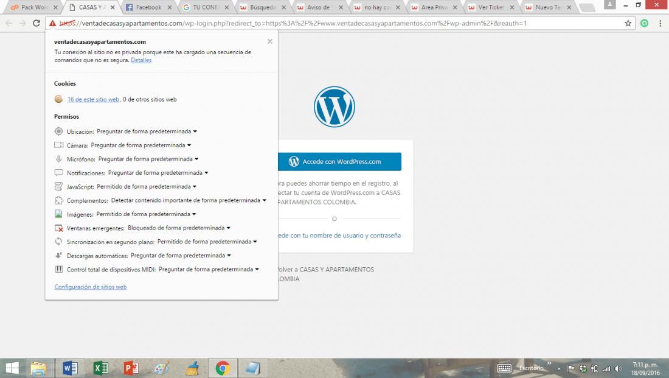Open Paint from the taskbar
The image size is (669, 378).
point(162,368)
